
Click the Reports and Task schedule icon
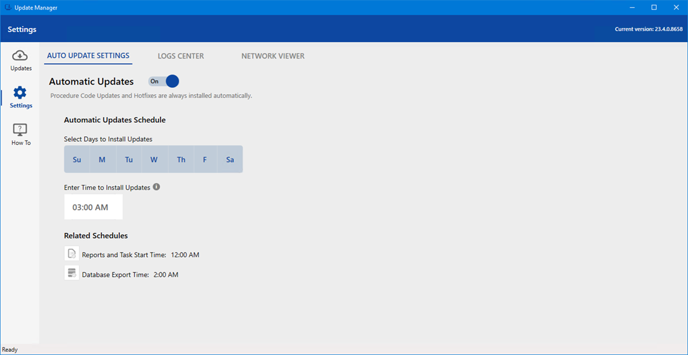[71, 254]
